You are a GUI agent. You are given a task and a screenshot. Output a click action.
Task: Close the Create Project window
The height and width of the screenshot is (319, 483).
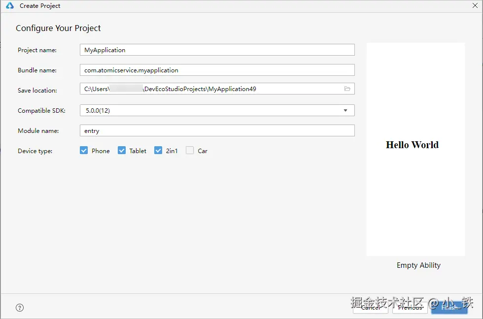[x=475, y=5]
